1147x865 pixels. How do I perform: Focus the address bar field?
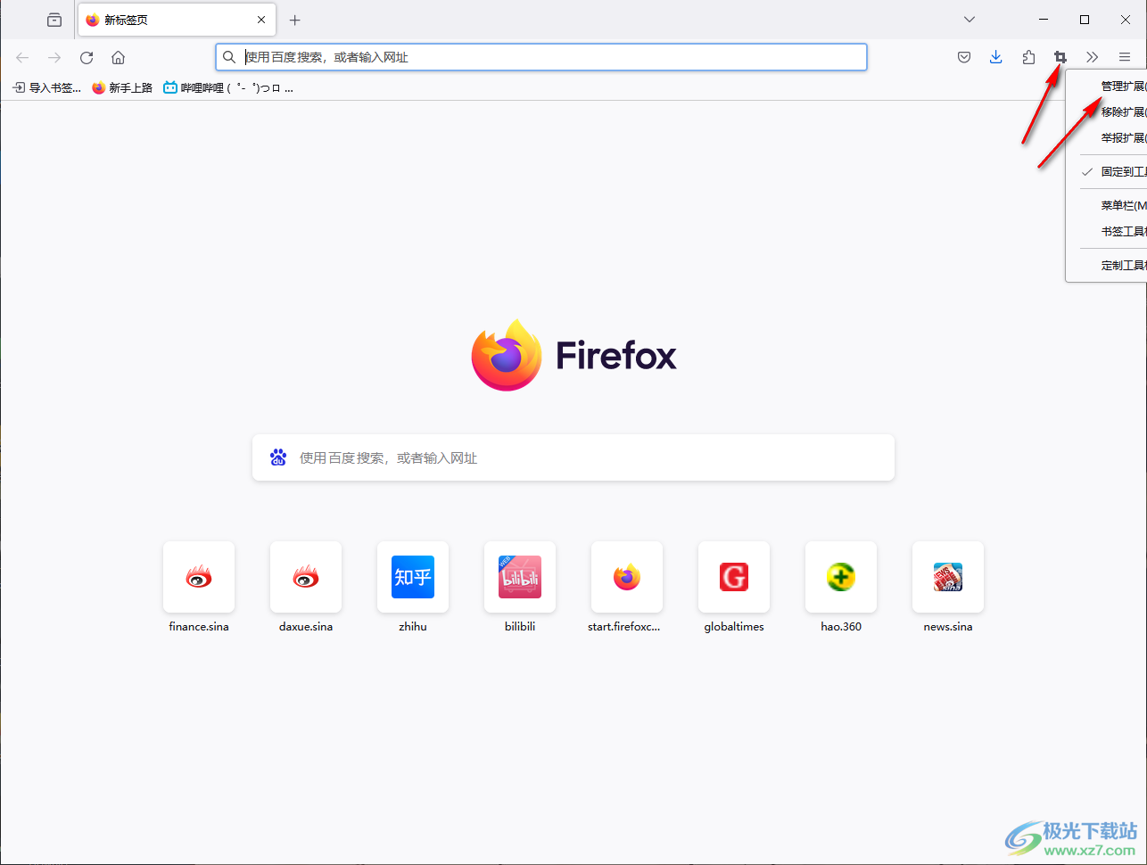(x=541, y=57)
